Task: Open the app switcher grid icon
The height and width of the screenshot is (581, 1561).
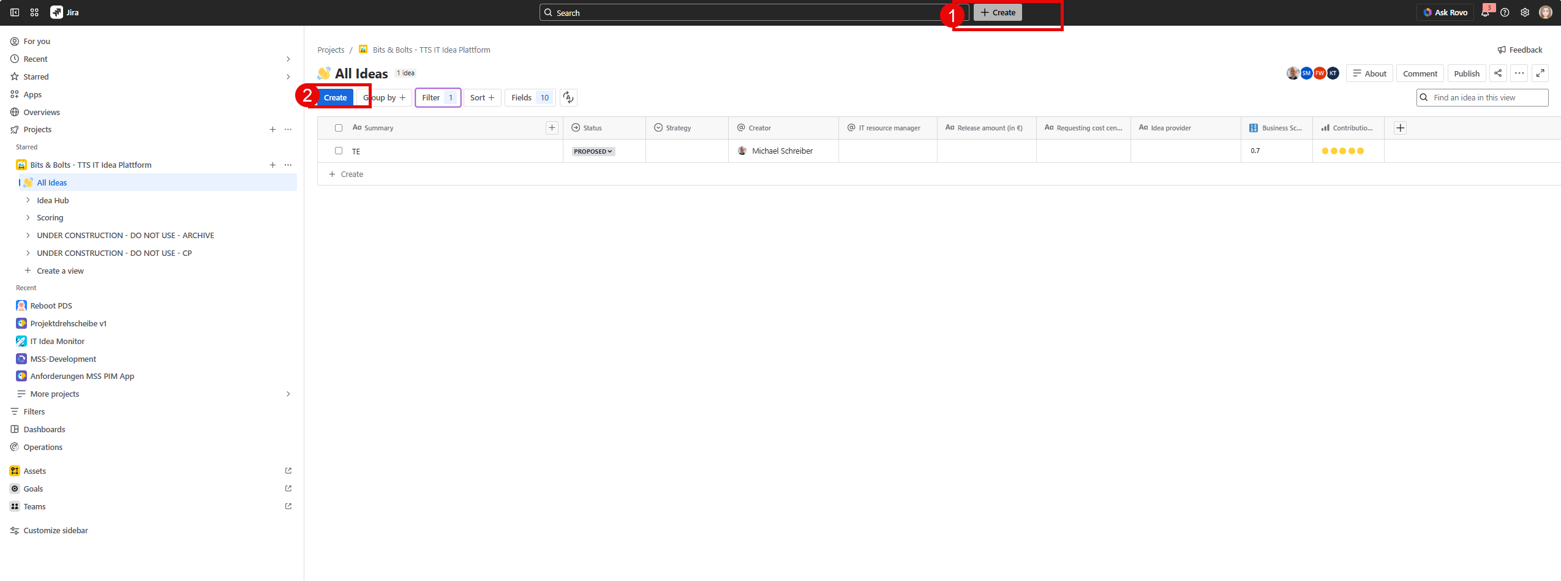Action: tap(34, 12)
